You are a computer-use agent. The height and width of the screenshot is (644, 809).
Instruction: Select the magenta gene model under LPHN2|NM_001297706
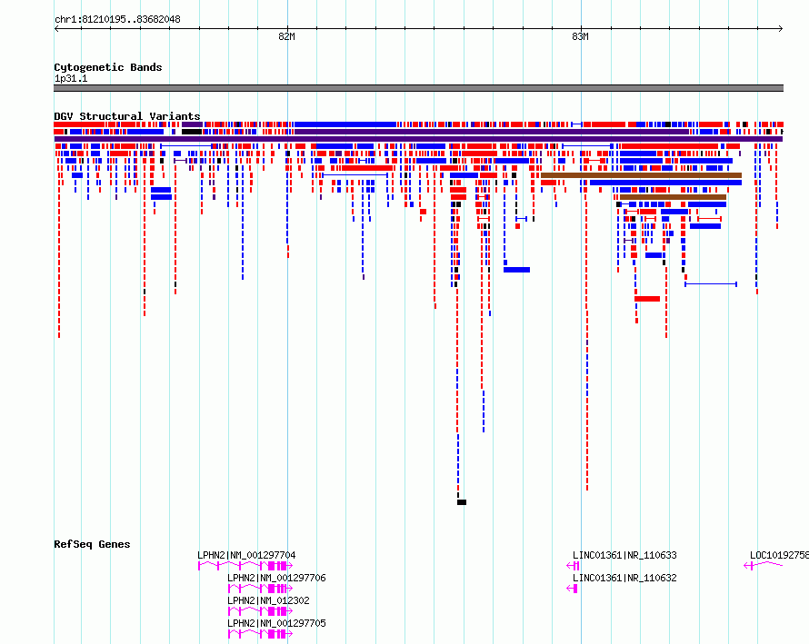click(261, 589)
